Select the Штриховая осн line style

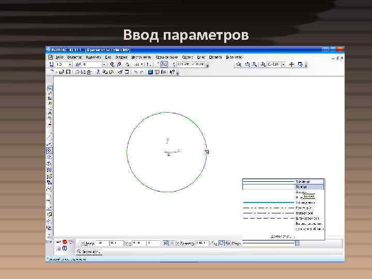coord(283,218)
